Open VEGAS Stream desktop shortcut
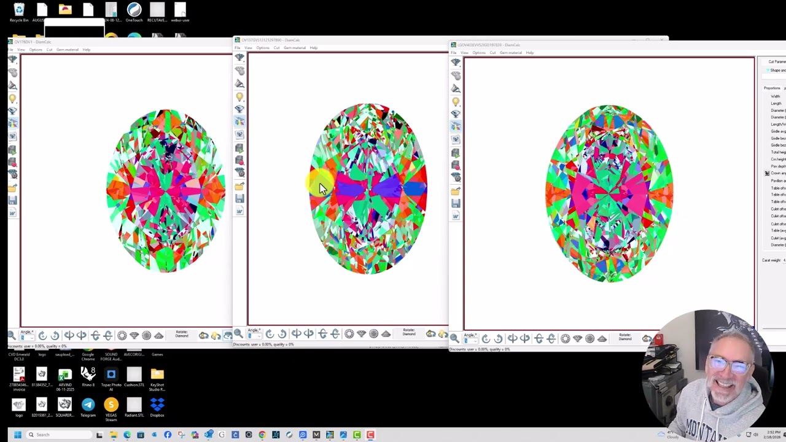Image resolution: width=786 pixels, height=442 pixels. pos(111,408)
